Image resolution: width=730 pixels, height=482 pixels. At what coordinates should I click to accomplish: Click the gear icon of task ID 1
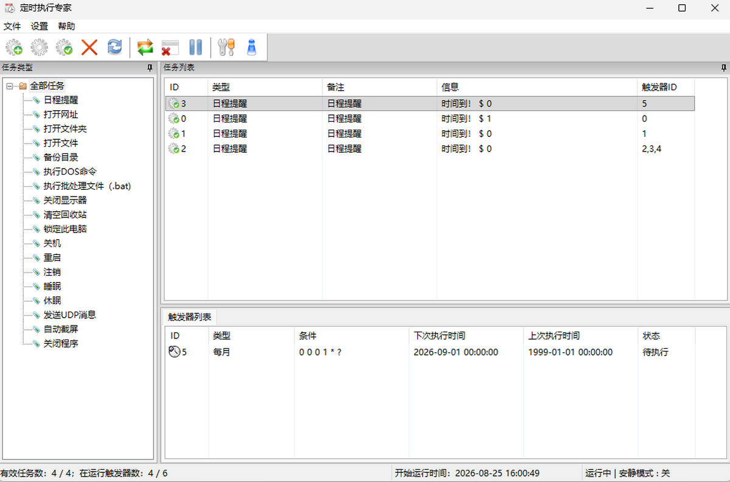[173, 133]
